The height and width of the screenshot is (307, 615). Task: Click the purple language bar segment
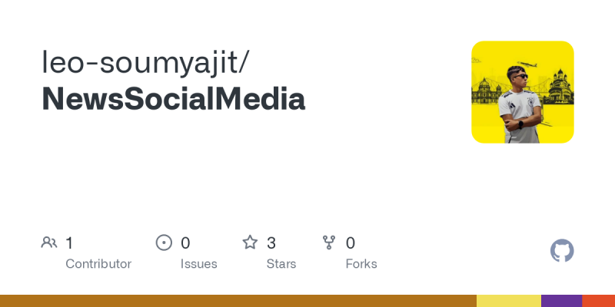[562, 301]
